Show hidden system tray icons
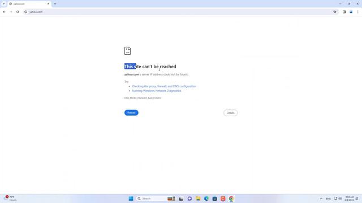362x203 pixels. pos(321,198)
